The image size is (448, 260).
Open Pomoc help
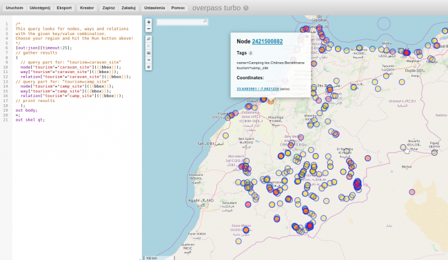tap(178, 8)
